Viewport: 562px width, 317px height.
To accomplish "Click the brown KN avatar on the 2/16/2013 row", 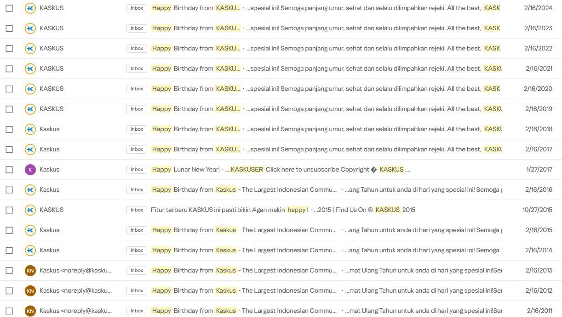I will click(x=30, y=270).
